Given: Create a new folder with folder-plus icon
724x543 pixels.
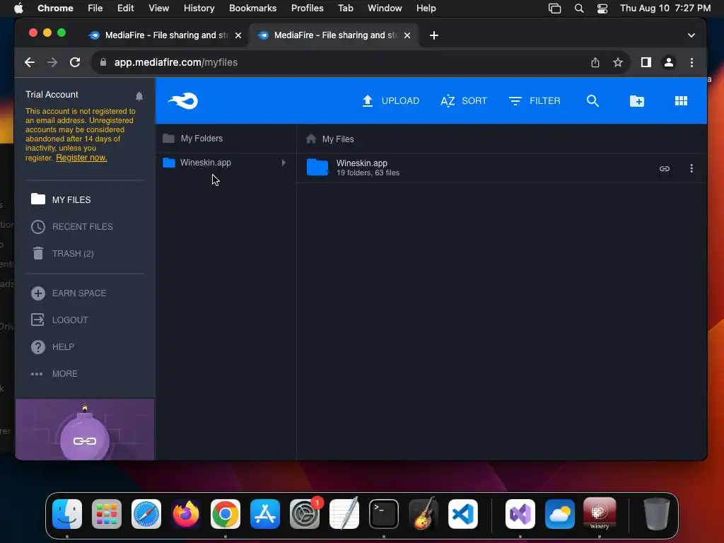Looking at the screenshot, I should coord(637,100).
